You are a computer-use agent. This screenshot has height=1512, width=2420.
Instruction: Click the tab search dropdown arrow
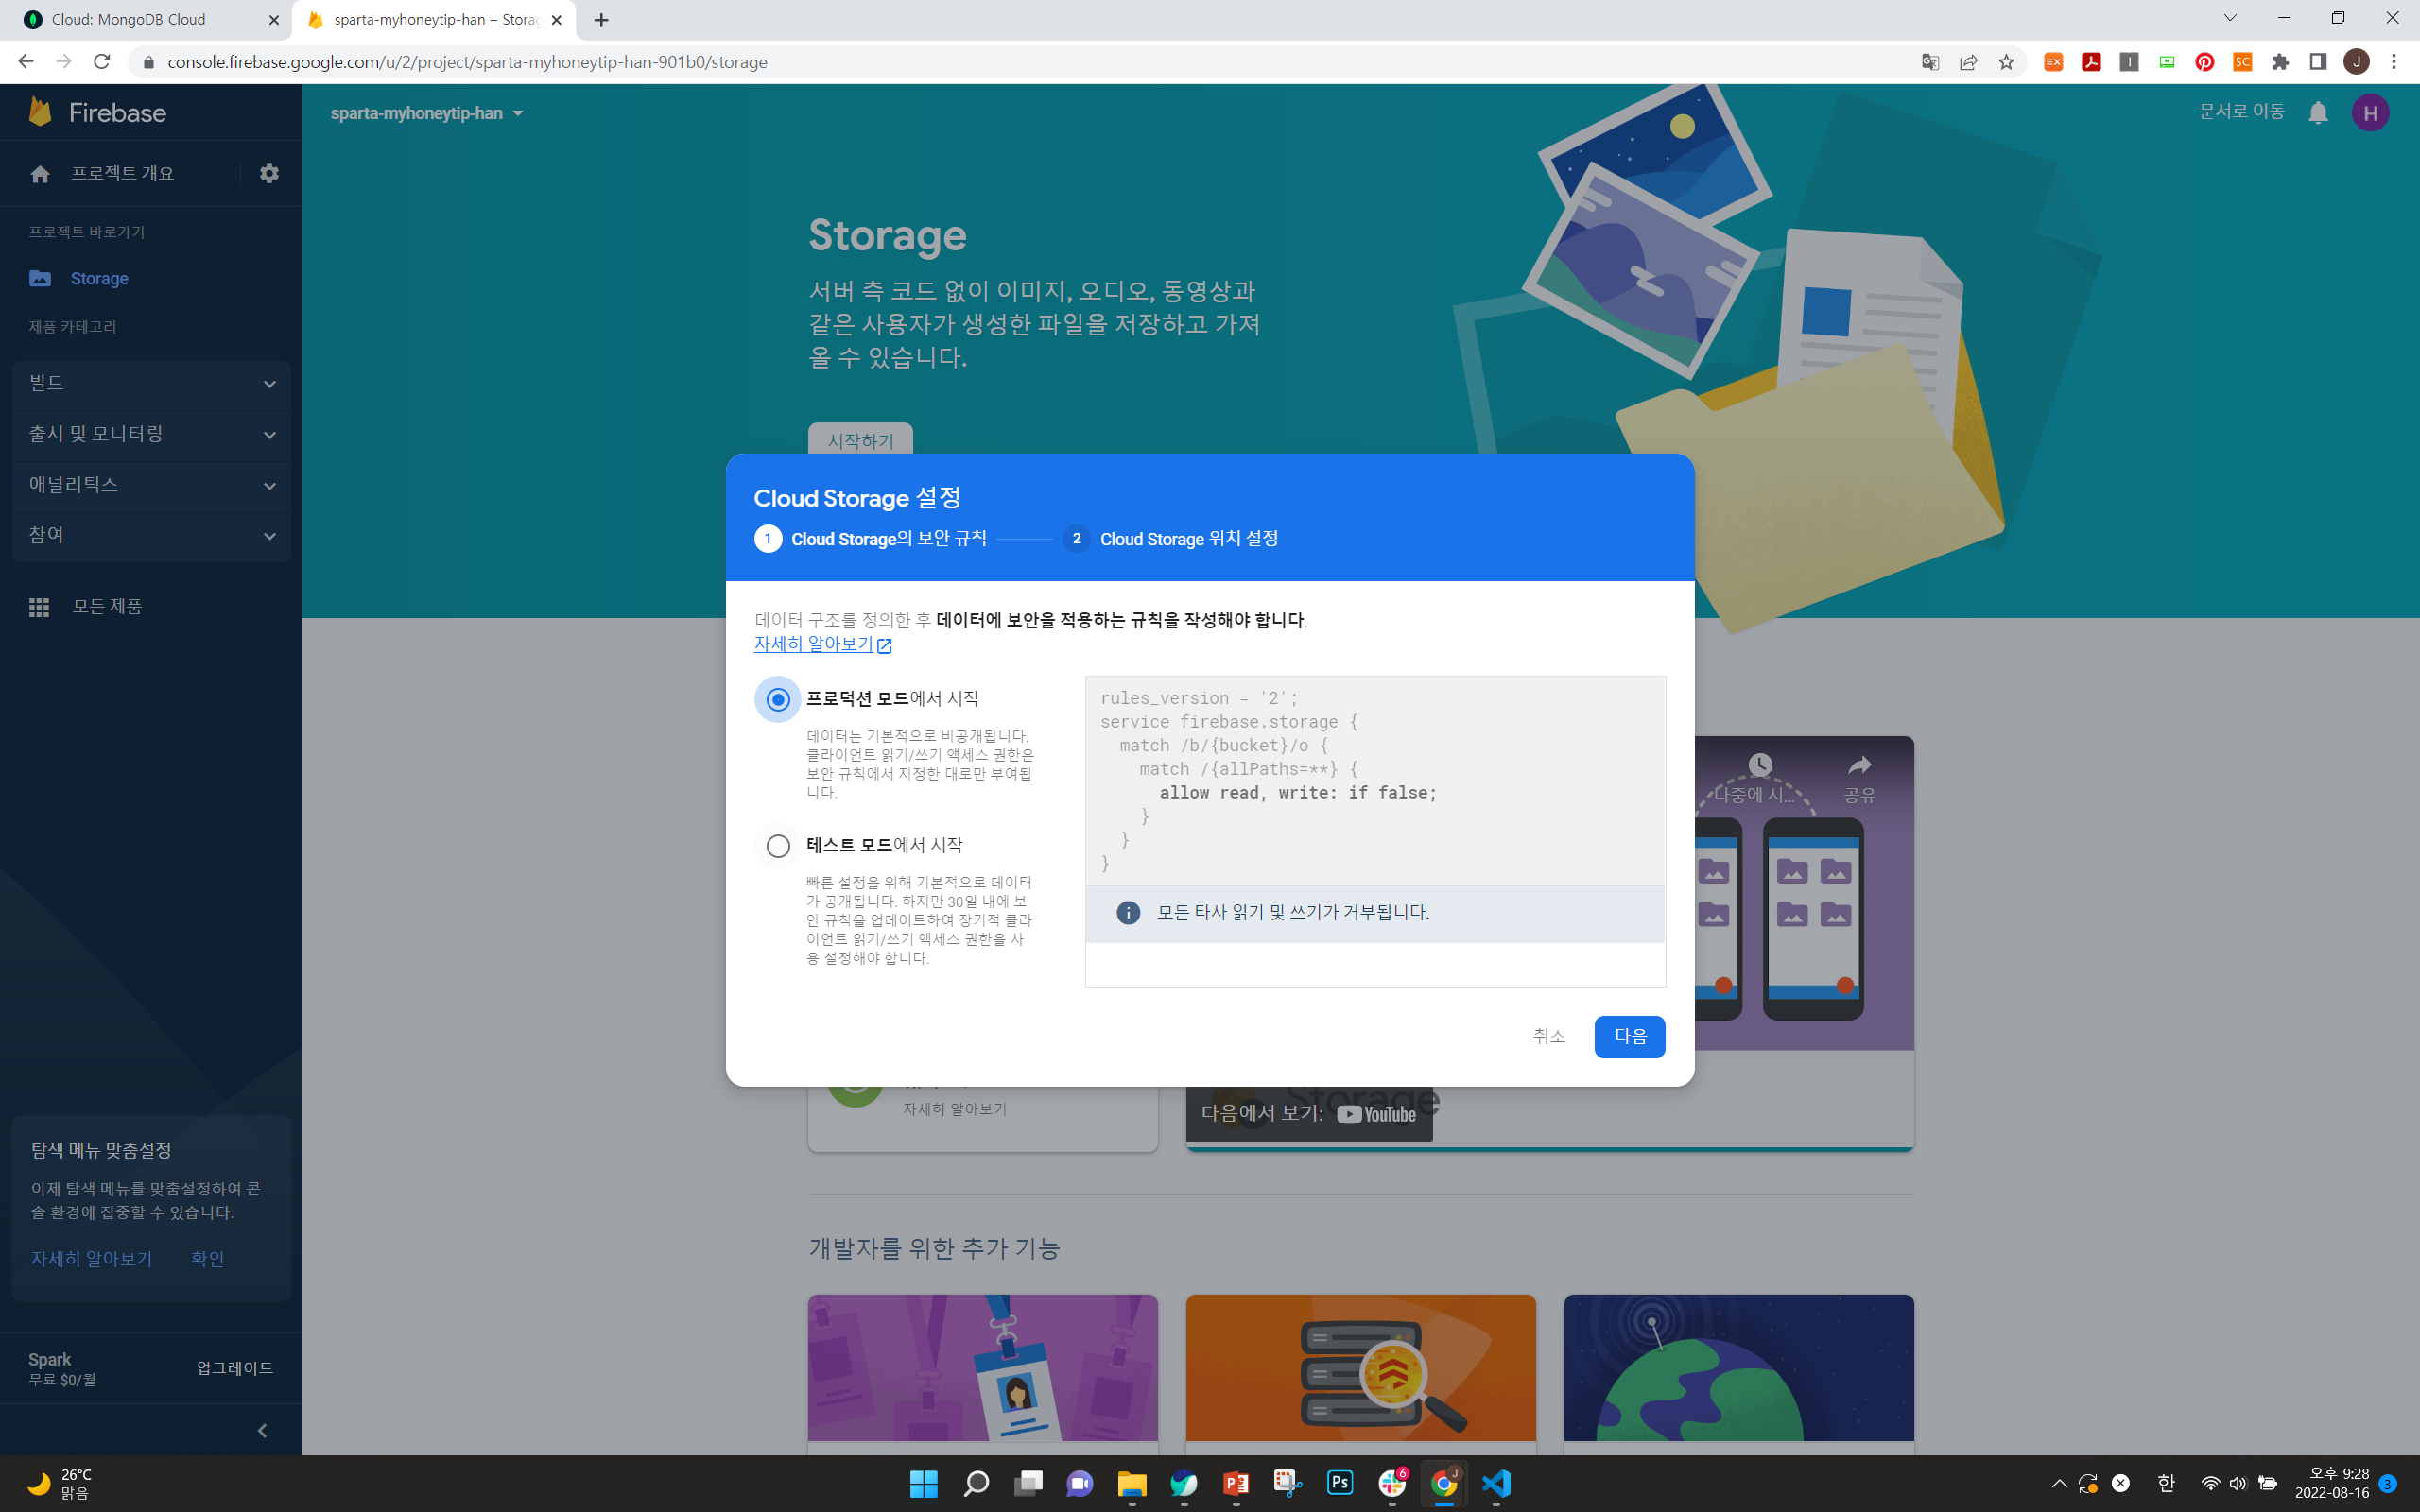(x=2229, y=18)
